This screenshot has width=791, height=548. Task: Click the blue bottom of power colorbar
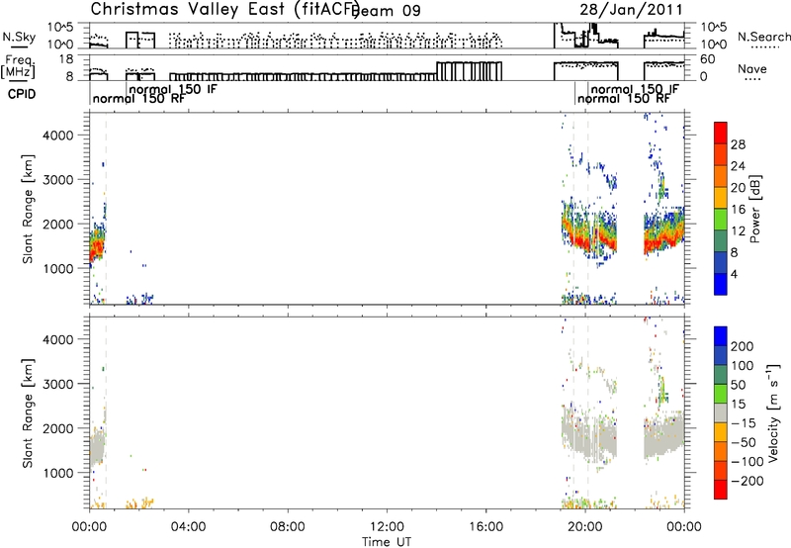(x=721, y=284)
